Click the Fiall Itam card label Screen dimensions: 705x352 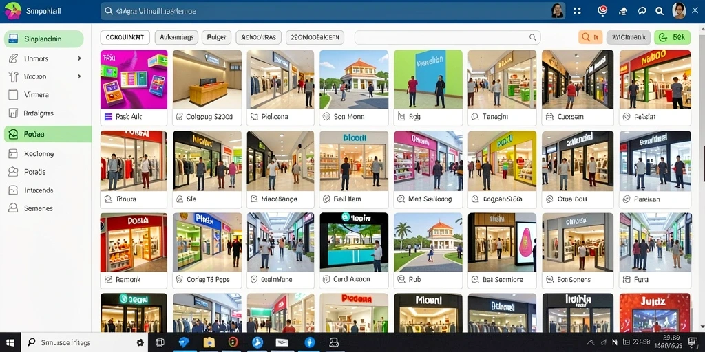pyautogui.click(x=348, y=199)
